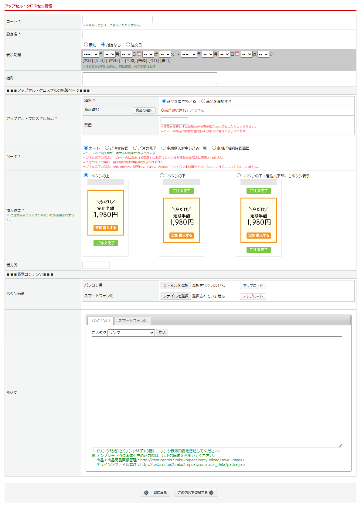Open the start date calendar picker icon
This screenshot has width=361, height=509.
click(139, 54)
